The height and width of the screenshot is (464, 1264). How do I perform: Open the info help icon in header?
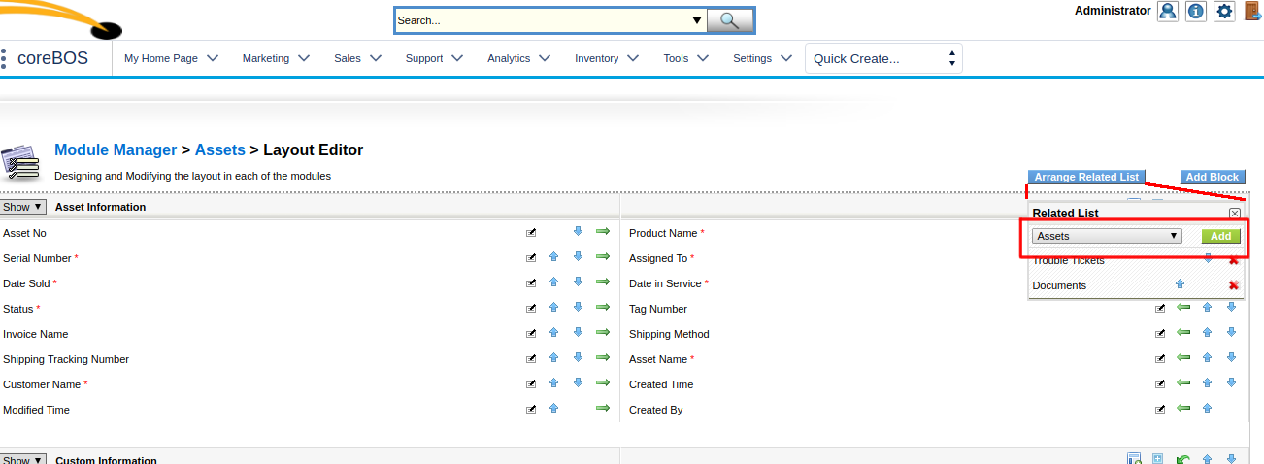tap(1196, 12)
